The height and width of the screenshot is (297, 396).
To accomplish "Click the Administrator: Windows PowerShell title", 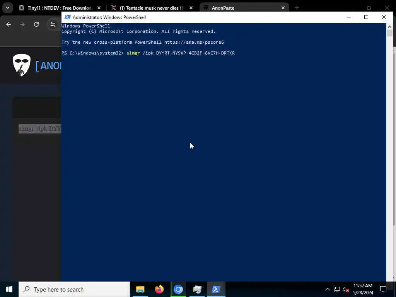I will click(109, 17).
